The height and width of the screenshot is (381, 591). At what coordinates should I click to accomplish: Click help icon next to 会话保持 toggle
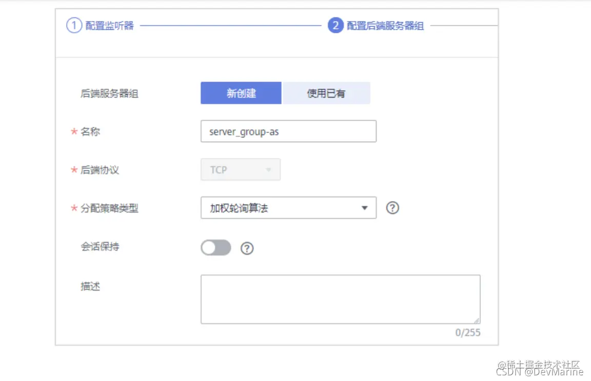247,248
